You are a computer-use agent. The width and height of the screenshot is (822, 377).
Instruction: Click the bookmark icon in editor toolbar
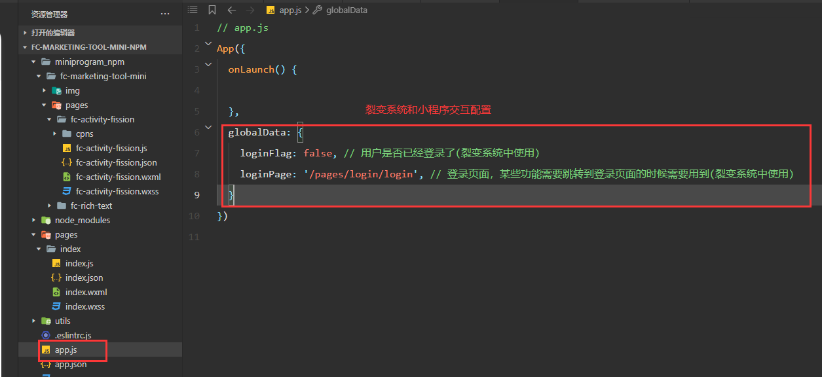click(212, 10)
